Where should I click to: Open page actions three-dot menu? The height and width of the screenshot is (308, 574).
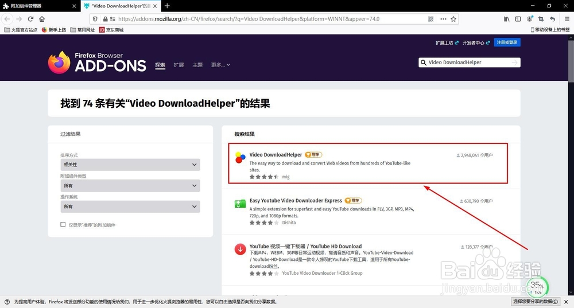pyautogui.click(x=443, y=19)
